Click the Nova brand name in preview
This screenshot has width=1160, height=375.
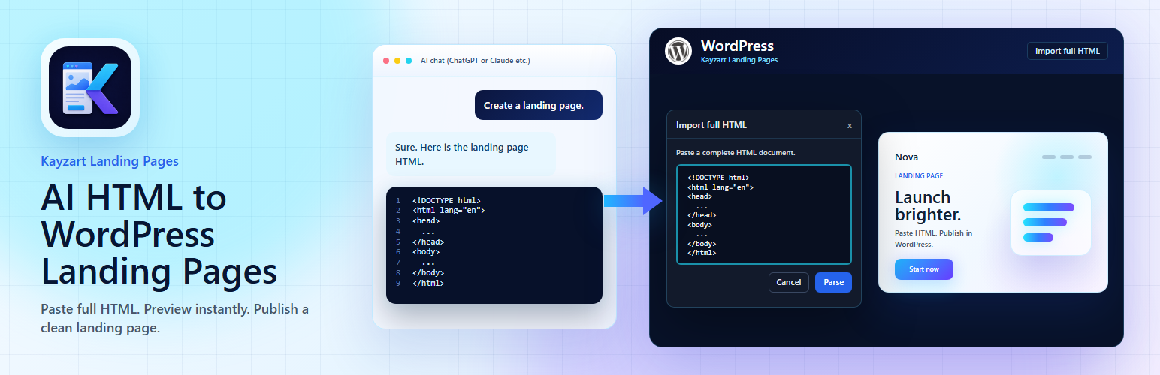pos(906,157)
